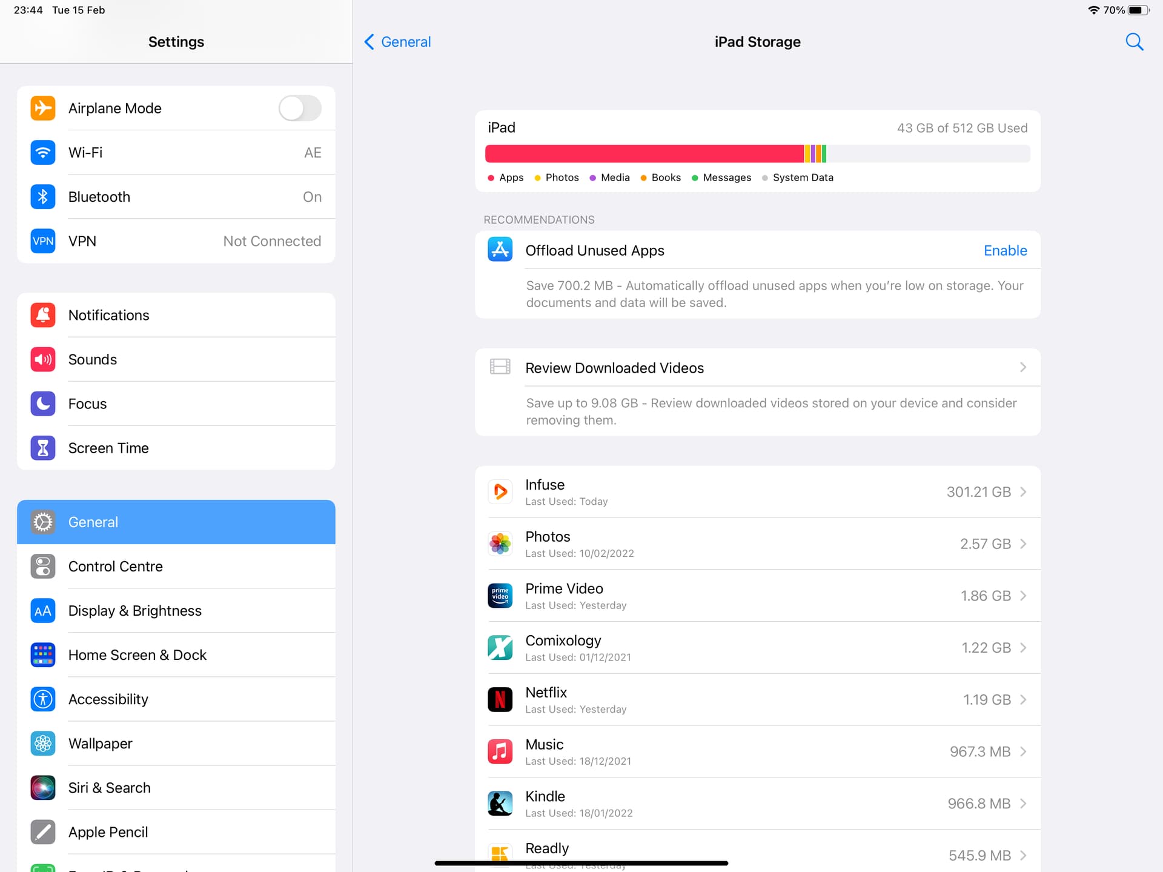Open the Kindle app icon

[500, 804]
